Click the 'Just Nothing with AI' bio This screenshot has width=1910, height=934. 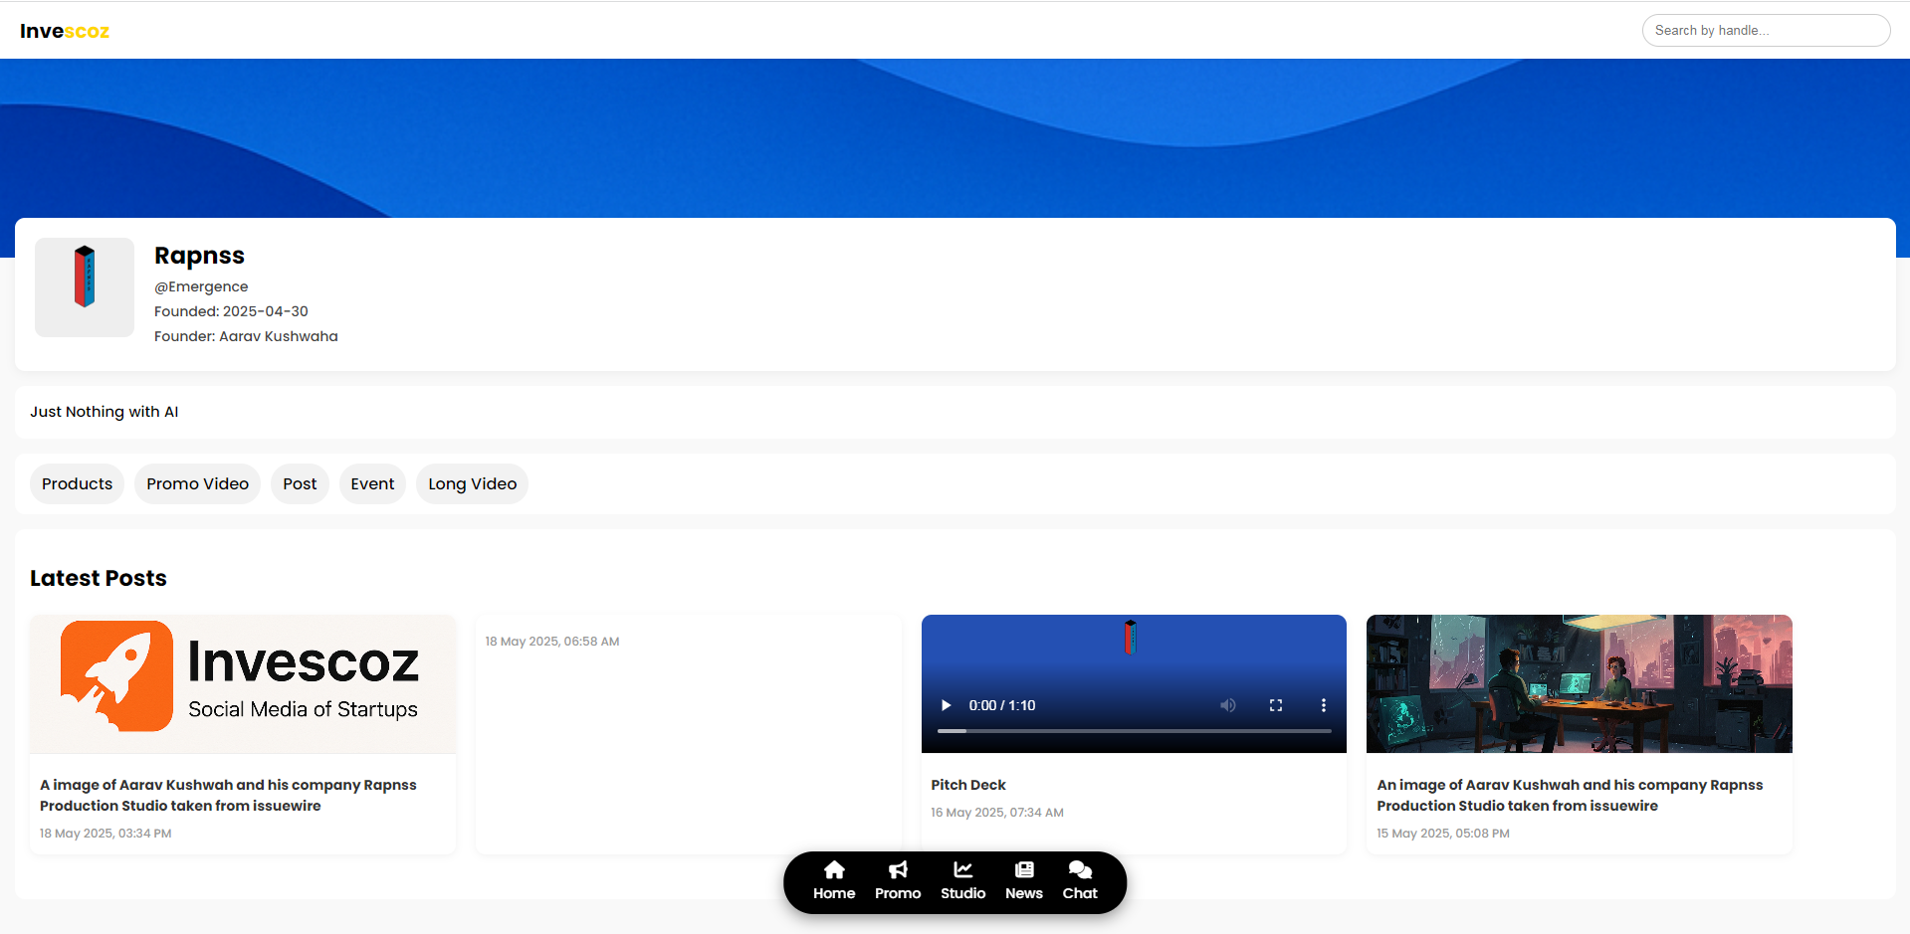[105, 412]
